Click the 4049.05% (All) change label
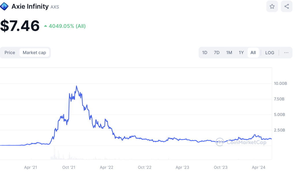This screenshot has height=174, width=295. tap(65, 26)
